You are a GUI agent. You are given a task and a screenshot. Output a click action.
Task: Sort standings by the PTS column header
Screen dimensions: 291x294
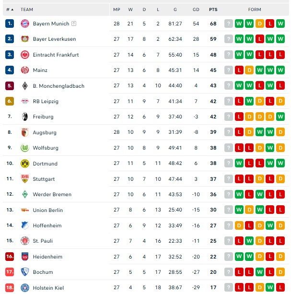point(213,10)
